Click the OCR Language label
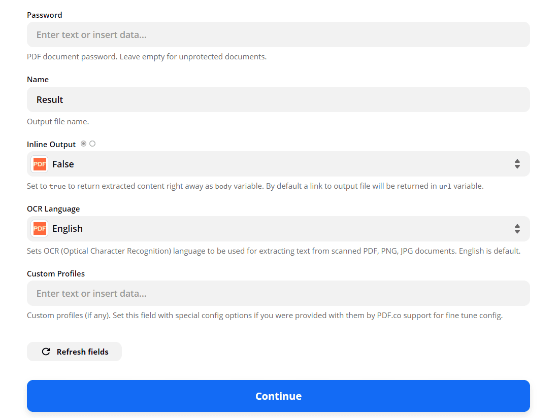Image resolution: width=560 pixels, height=418 pixels. click(53, 208)
